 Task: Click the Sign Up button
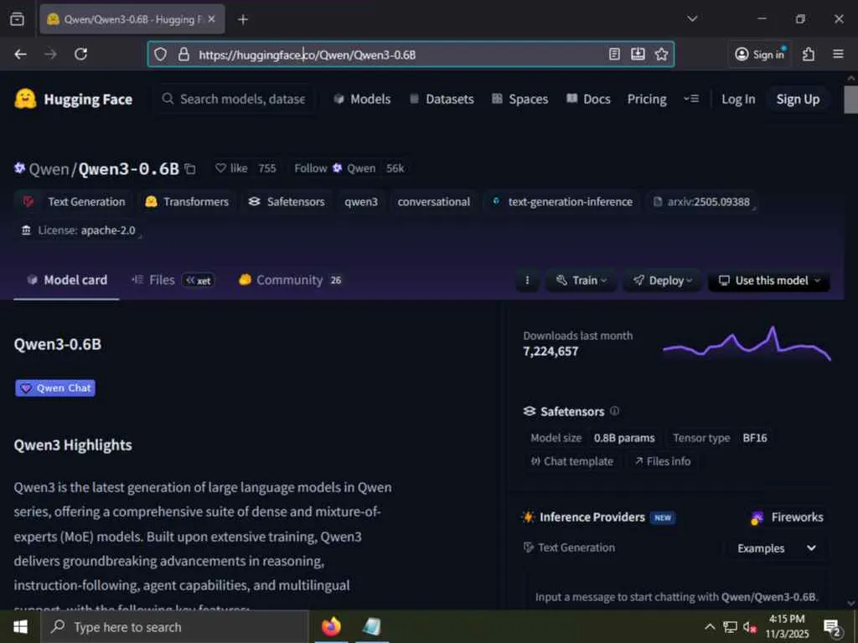(x=798, y=99)
